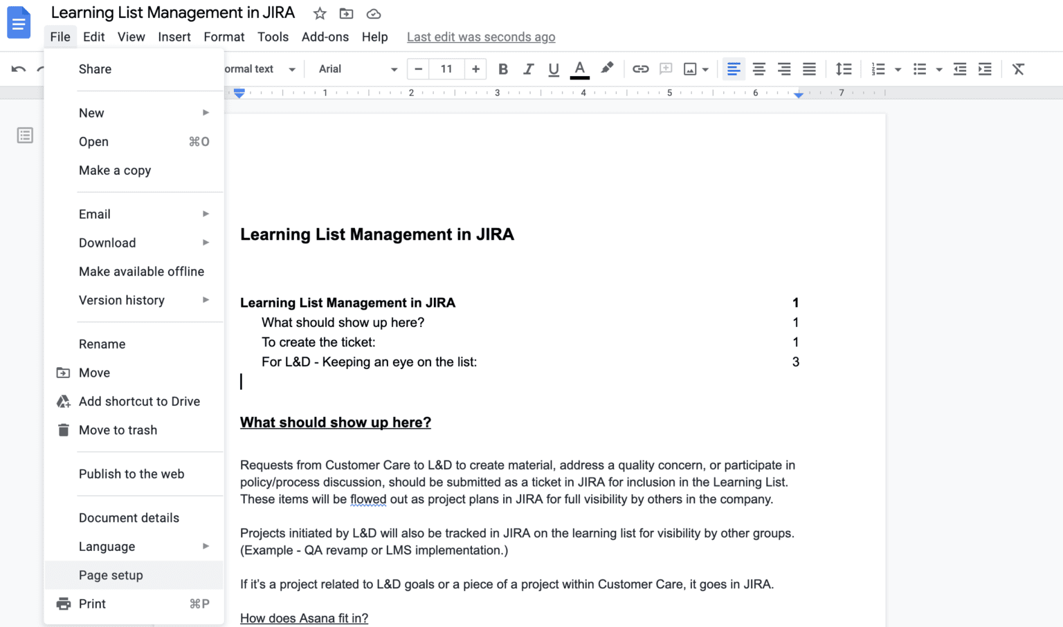Open the text color picker
Viewport: 1063px width, 627px height.
coord(579,68)
